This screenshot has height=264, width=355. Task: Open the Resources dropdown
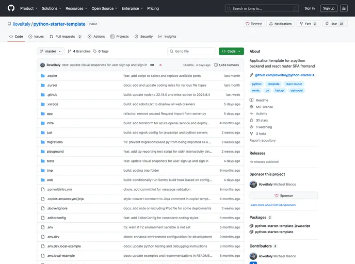coord(76,8)
